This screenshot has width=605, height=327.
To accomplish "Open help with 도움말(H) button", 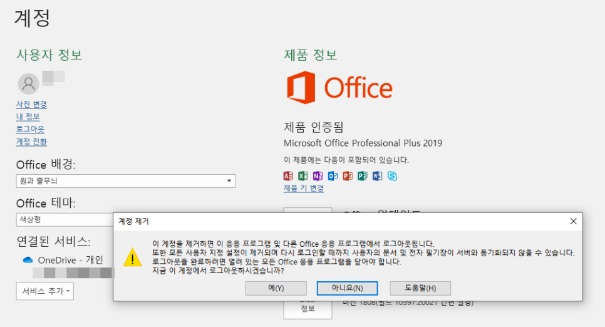I will pos(420,288).
